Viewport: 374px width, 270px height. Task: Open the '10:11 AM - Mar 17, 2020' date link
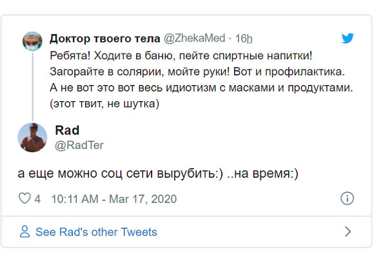click(113, 198)
